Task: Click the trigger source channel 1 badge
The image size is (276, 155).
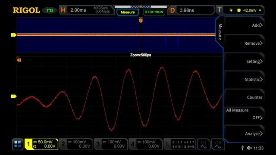Action: click(239, 10)
